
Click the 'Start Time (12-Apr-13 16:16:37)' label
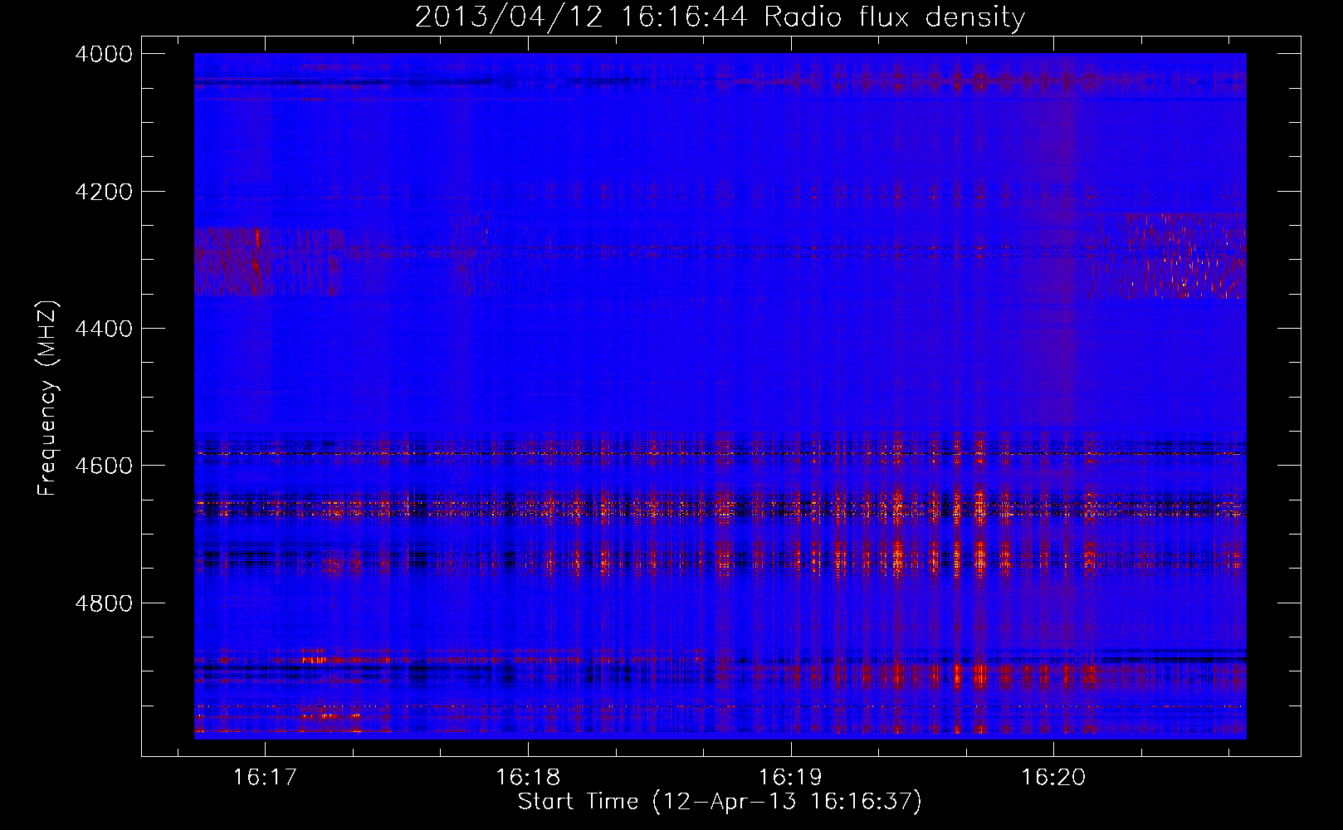pyautogui.click(x=720, y=802)
